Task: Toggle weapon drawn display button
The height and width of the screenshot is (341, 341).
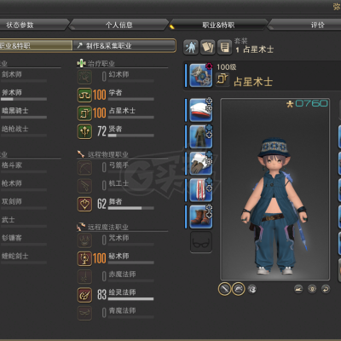Action: pos(224,289)
